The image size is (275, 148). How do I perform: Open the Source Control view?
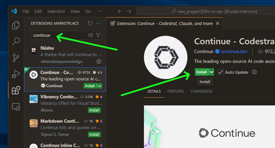pyautogui.click(x=16, y=57)
